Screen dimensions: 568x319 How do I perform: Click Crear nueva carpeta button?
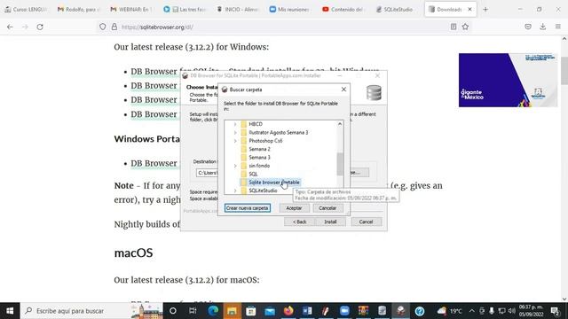247,208
